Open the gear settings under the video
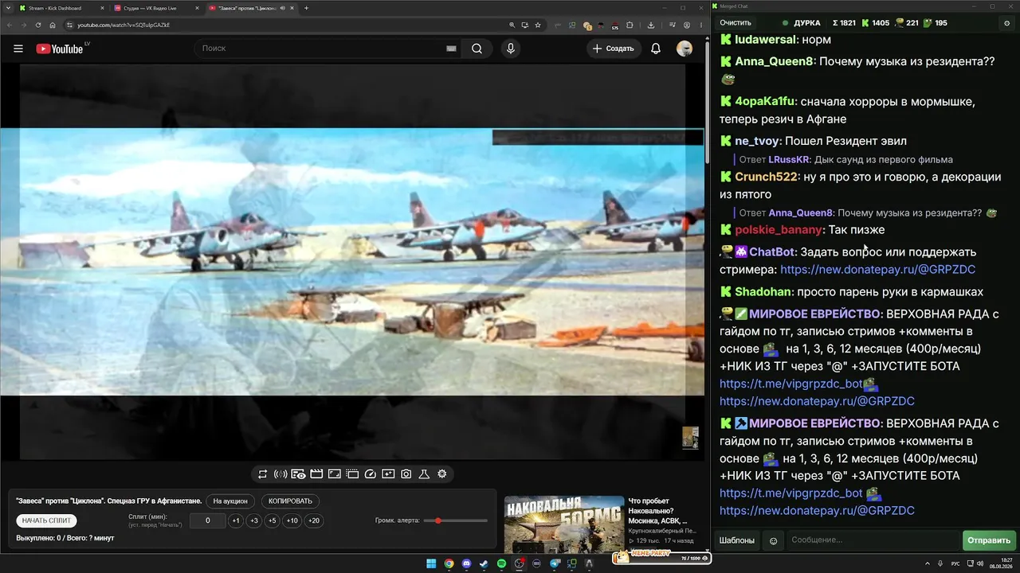The height and width of the screenshot is (573, 1020). (442, 474)
